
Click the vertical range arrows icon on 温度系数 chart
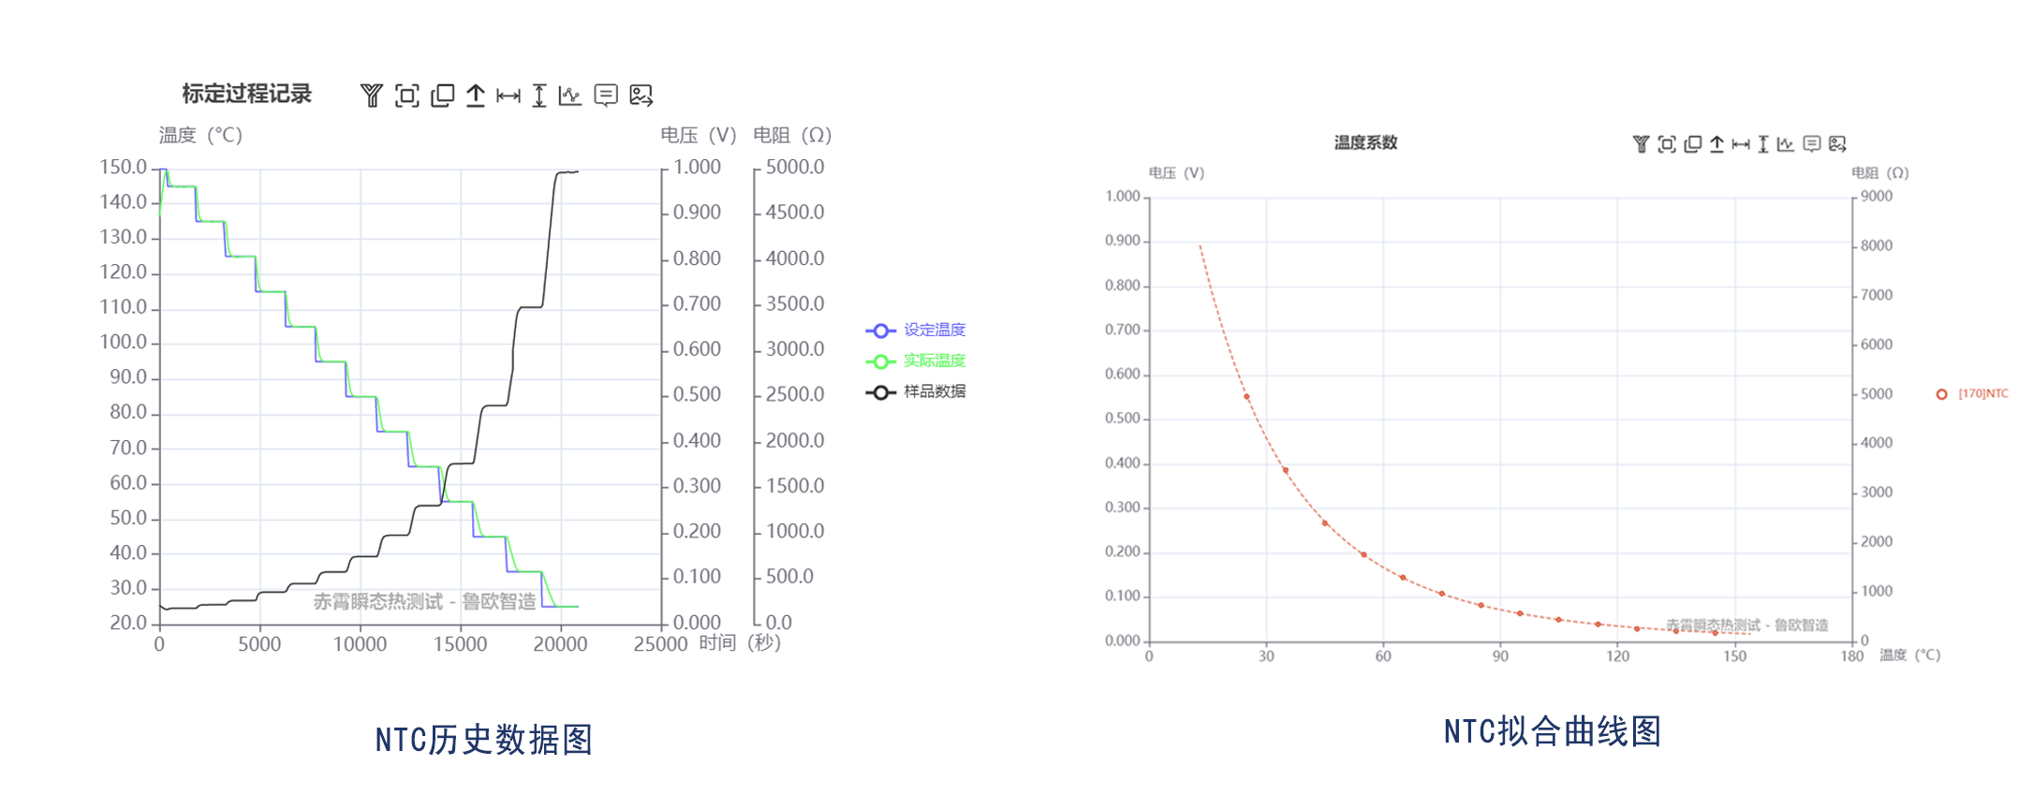tap(1763, 144)
